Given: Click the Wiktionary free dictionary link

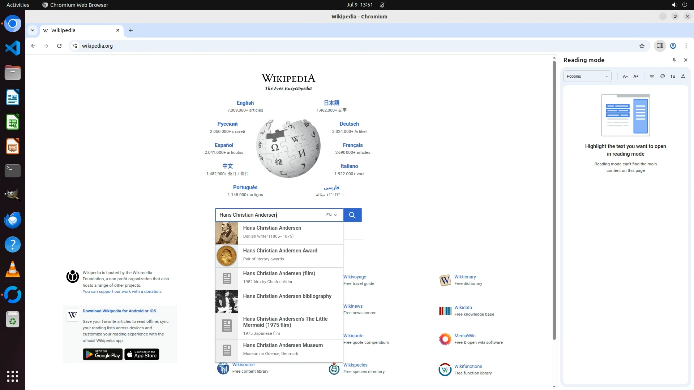Looking at the screenshot, I should [465, 277].
